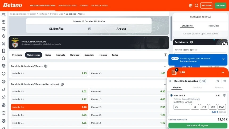Click the search magnifier icon
Image resolution: width=229 pixels, height=129 pixels.
(x=197, y=5)
